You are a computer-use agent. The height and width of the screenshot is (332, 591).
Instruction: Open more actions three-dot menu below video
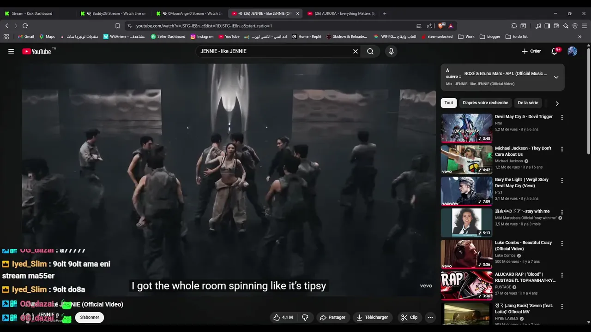[x=430, y=317]
